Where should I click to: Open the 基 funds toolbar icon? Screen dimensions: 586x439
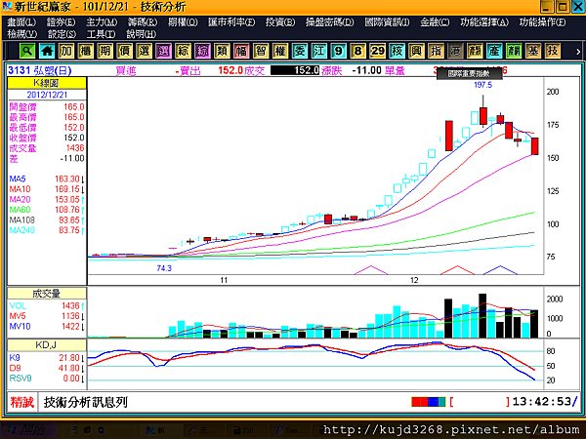click(532, 51)
